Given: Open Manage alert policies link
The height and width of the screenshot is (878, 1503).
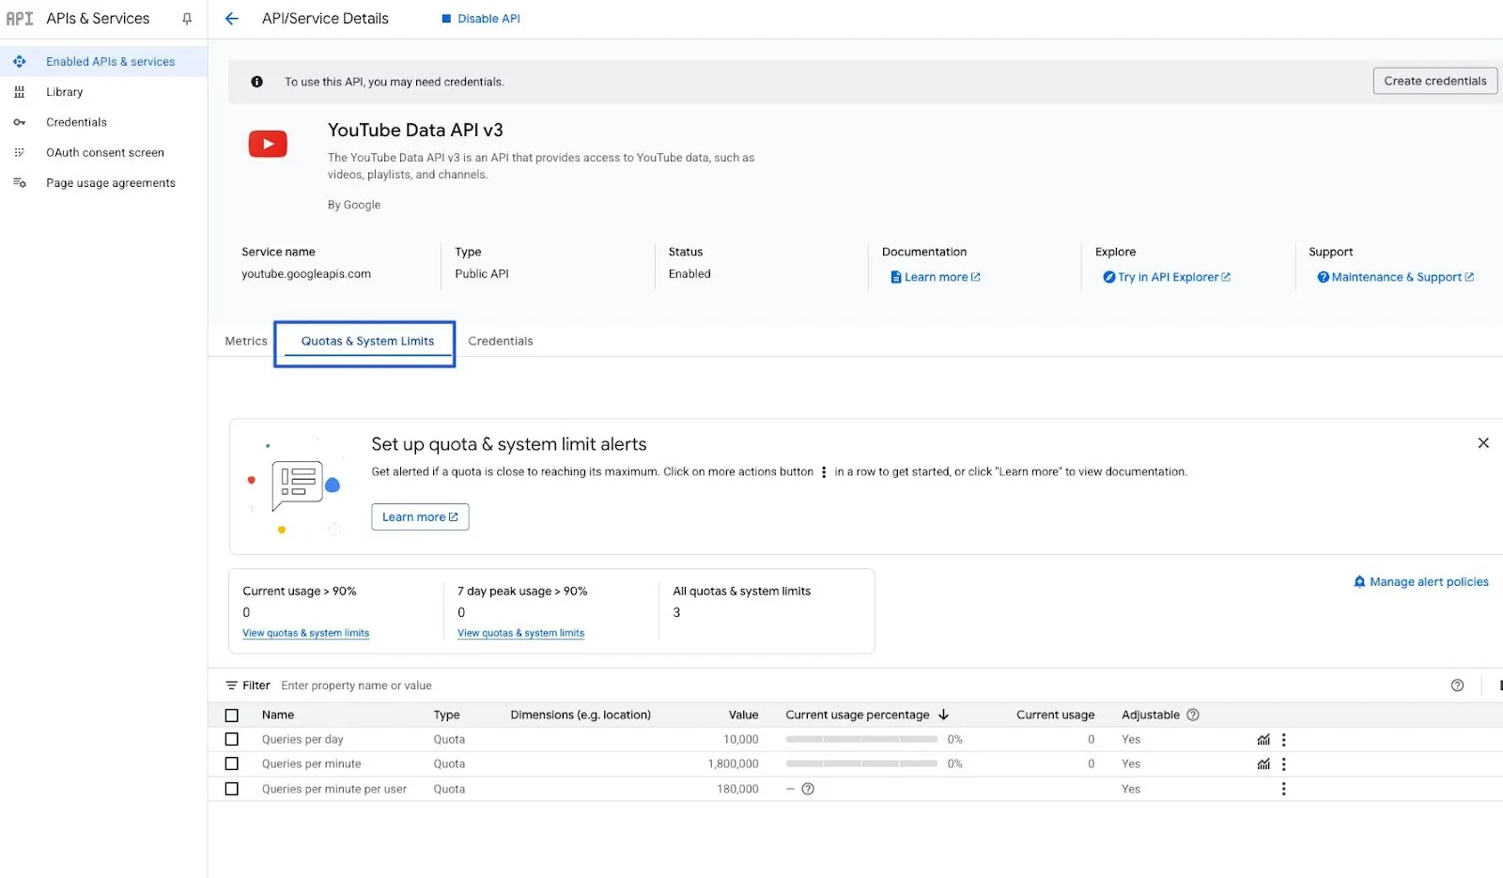Looking at the screenshot, I should click(1428, 582).
